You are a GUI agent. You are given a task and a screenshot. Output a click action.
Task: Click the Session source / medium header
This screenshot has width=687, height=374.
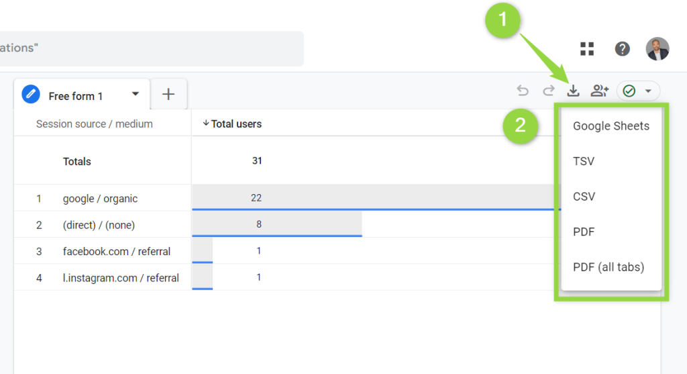(94, 124)
